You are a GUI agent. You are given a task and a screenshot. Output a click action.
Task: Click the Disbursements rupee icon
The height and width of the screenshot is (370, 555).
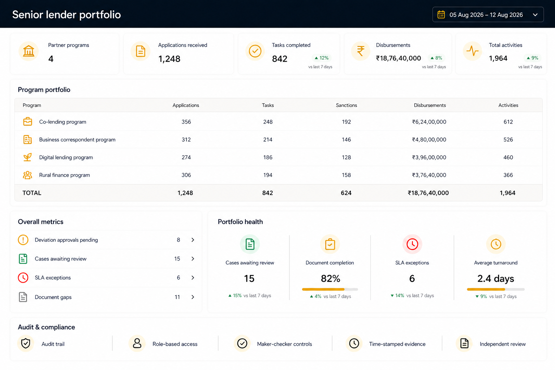[361, 51]
